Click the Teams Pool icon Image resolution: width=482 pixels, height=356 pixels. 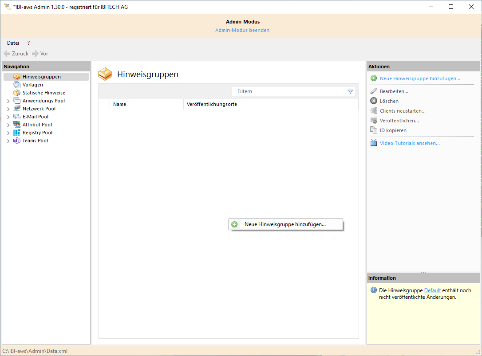coord(17,141)
